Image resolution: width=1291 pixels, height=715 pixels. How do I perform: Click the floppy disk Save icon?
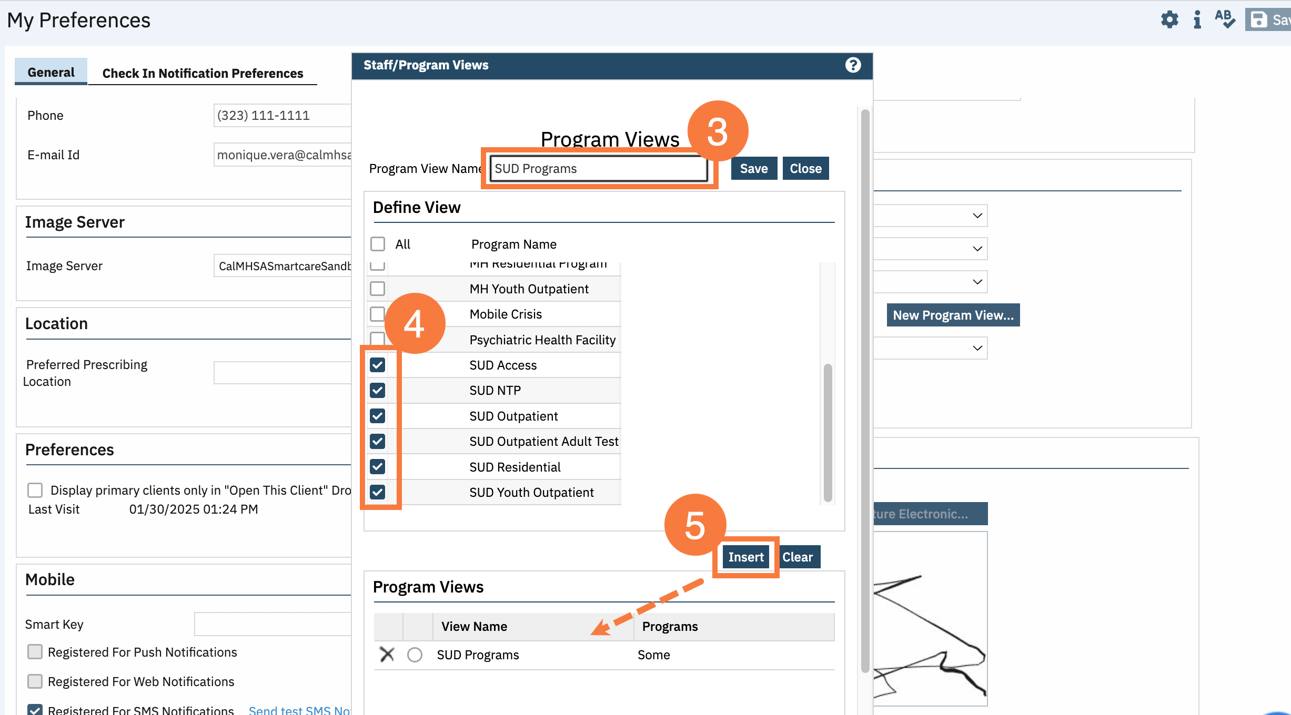point(1259,20)
